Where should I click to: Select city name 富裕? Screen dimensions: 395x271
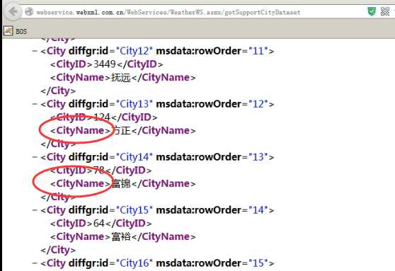click(x=120, y=236)
